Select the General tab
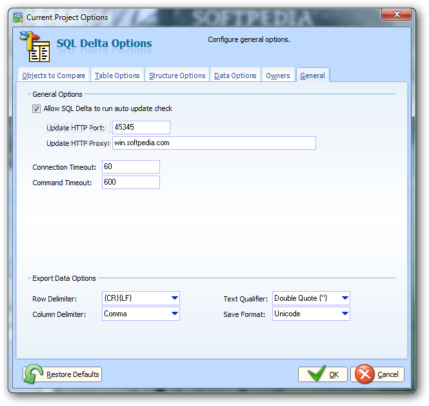 (x=312, y=76)
